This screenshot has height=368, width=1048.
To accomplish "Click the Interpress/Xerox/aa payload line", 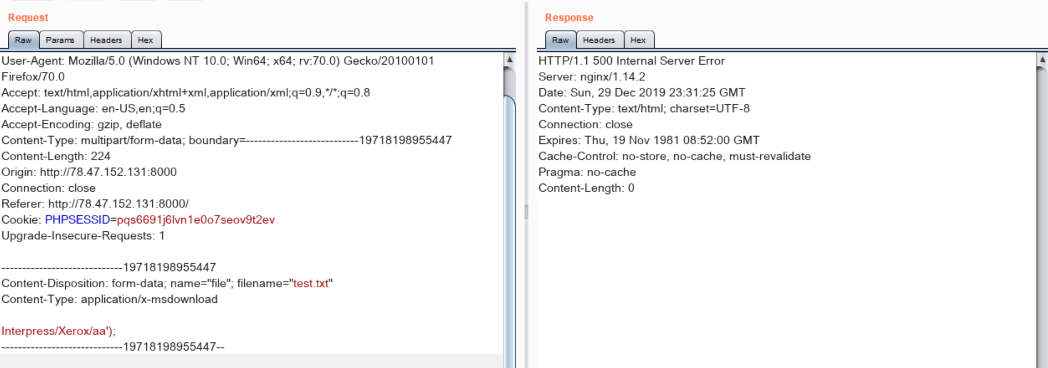I will (x=59, y=331).
